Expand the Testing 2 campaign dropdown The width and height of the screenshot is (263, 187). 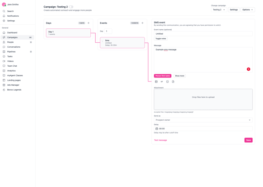tap(219, 10)
